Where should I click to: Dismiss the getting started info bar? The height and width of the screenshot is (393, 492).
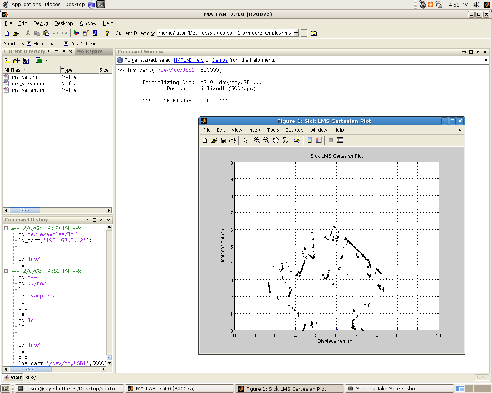point(485,60)
